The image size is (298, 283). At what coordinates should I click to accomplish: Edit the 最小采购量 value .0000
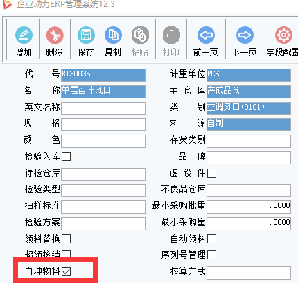click(249, 223)
